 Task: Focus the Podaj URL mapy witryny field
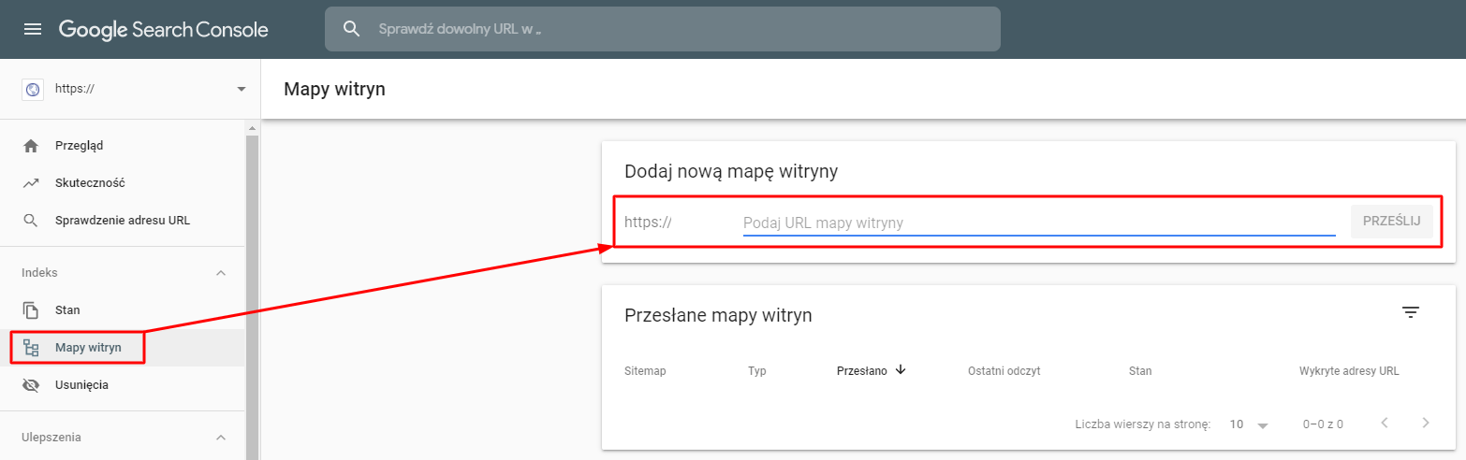click(x=1039, y=223)
